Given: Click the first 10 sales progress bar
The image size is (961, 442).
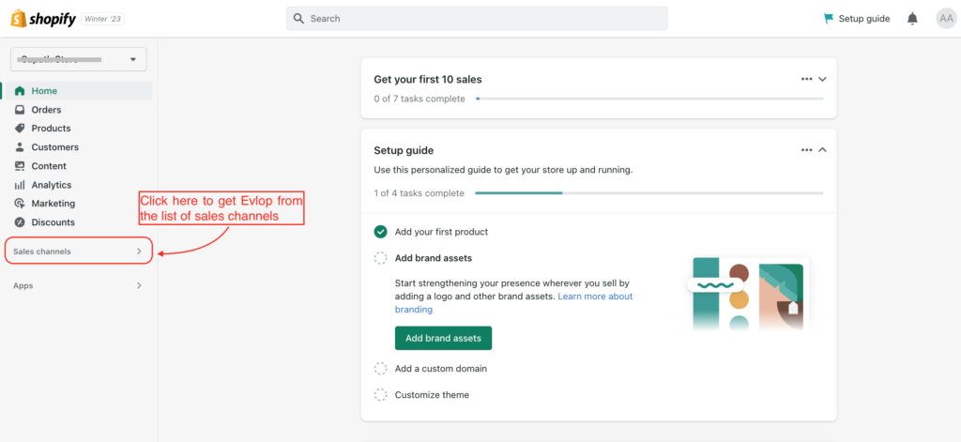Looking at the screenshot, I should (x=649, y=99).
